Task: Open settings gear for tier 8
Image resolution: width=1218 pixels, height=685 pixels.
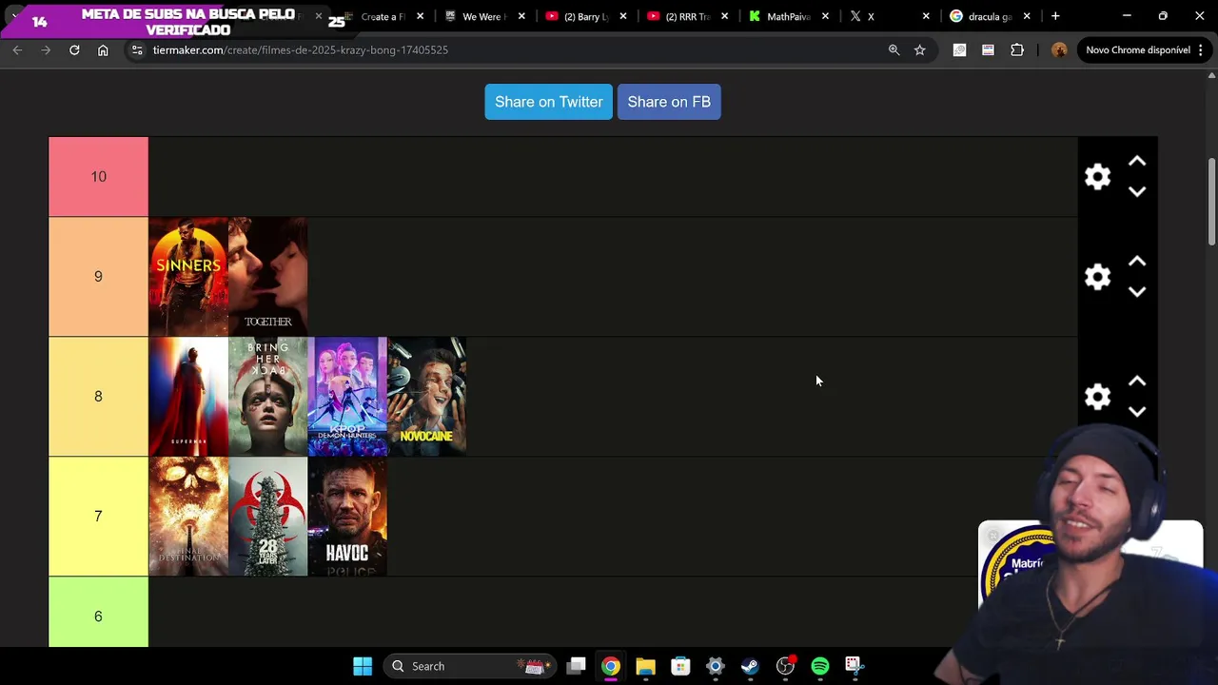Action: click(1097, 397)
